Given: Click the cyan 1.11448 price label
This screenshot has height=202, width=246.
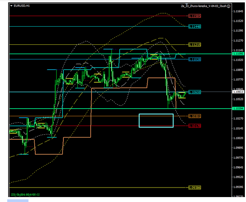Looking at the screenshot, I should pyautogui.click(x=194, y=27).
